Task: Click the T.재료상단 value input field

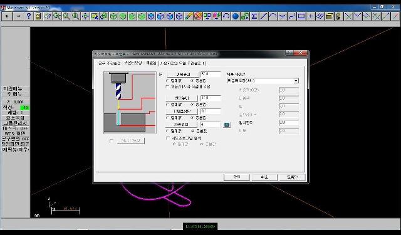Action: [x=211, y=112]
